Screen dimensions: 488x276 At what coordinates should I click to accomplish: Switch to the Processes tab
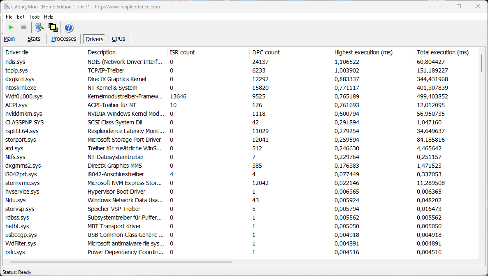click(x=64, y=39)
